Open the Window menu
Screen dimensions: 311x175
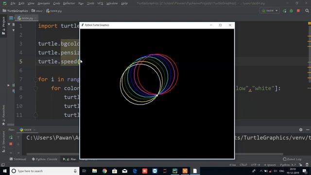click(112, 3)
